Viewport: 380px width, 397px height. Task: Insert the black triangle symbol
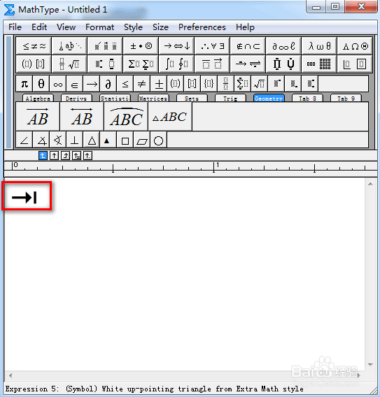[x=108, y=140]
